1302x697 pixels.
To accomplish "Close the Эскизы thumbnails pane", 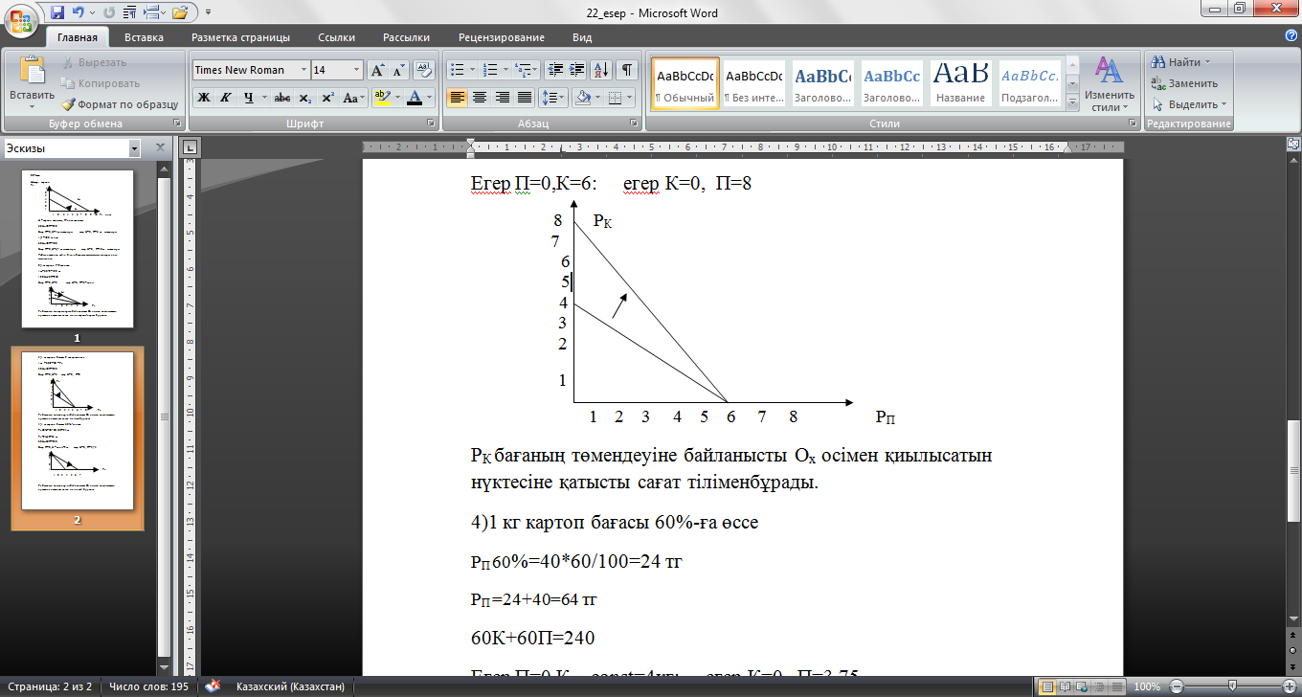I will pyautogui.click(x=161, y=148).
